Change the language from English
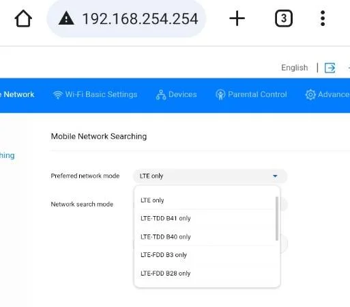 coord(295,68)
